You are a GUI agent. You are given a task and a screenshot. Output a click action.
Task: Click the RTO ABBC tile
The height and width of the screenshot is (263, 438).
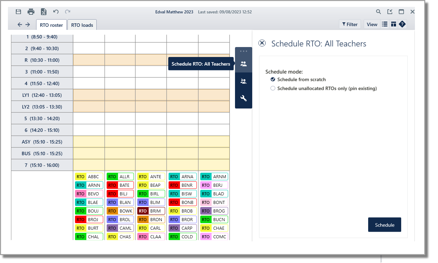coord(89,176)
